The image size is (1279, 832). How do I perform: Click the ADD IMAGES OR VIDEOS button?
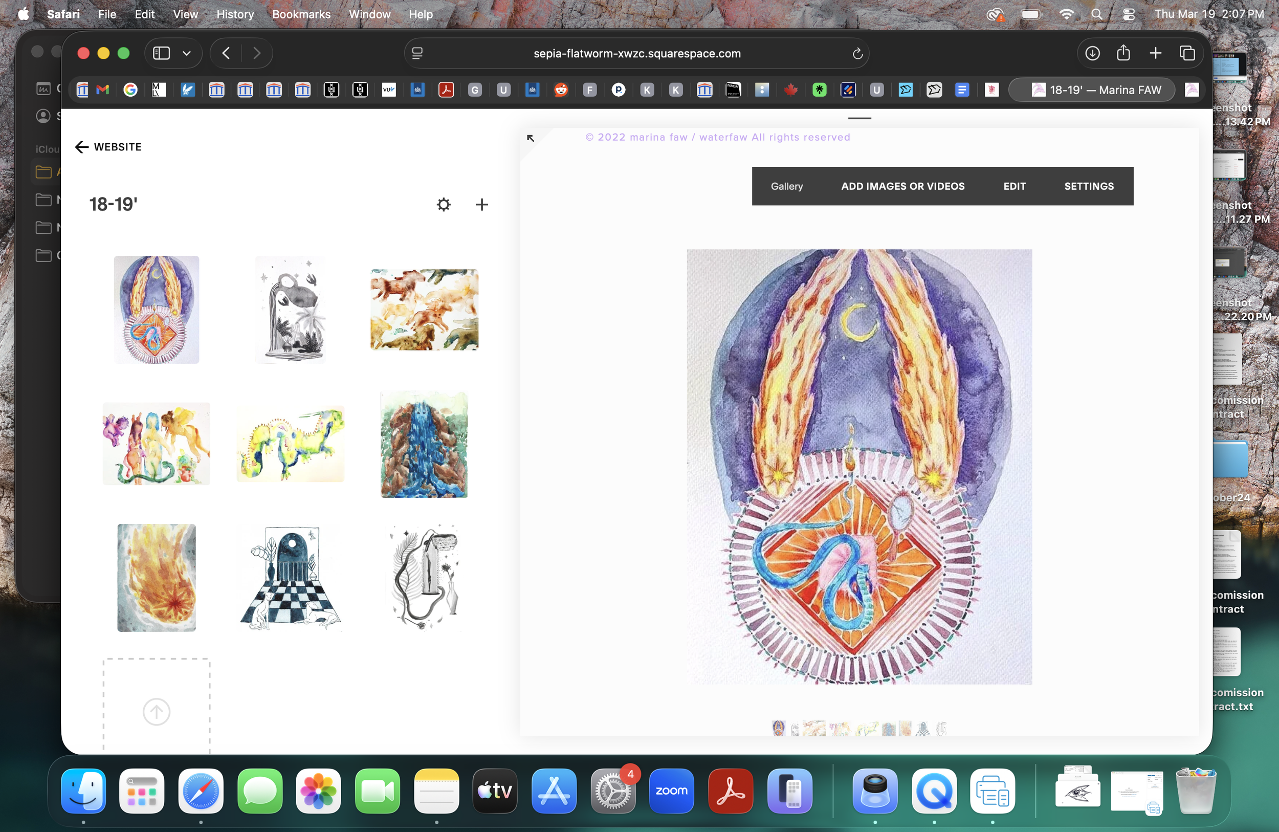pos(903,186)
